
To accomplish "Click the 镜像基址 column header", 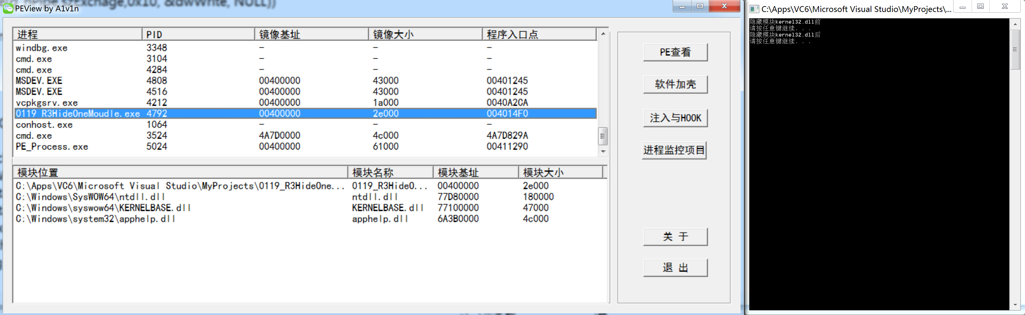I will tap(312, 35).
